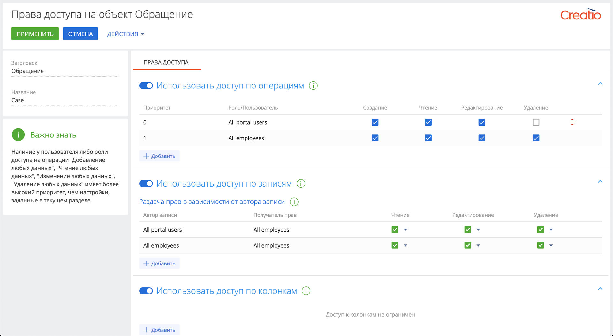Toggle 'Использовать доступ по колонкам' switch
Screen dimensions: 613x336
pyautogui.click(x=146, y=291)
